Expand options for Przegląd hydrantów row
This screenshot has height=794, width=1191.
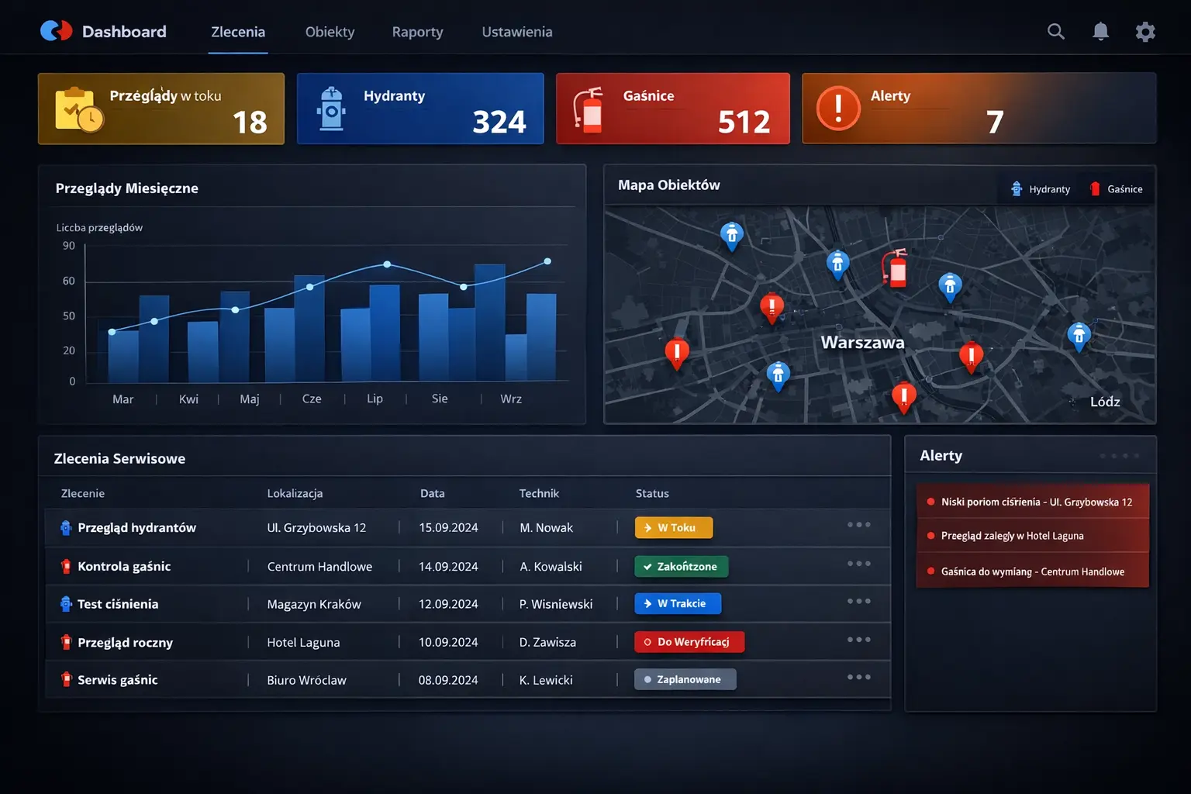tap(858, 525)
